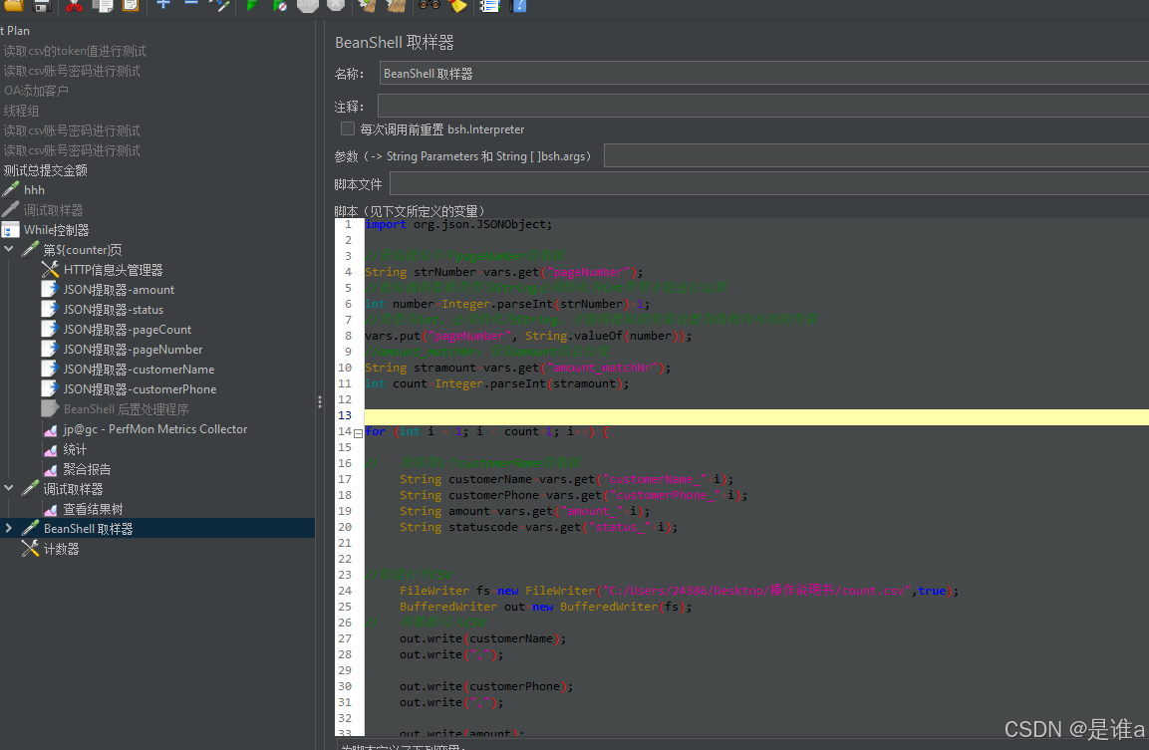Image resolution: width=1149 pixels, height=750 pixels.
Task: Copy the selected tree element
Action: pyautogui.click(x=103, y=7)
